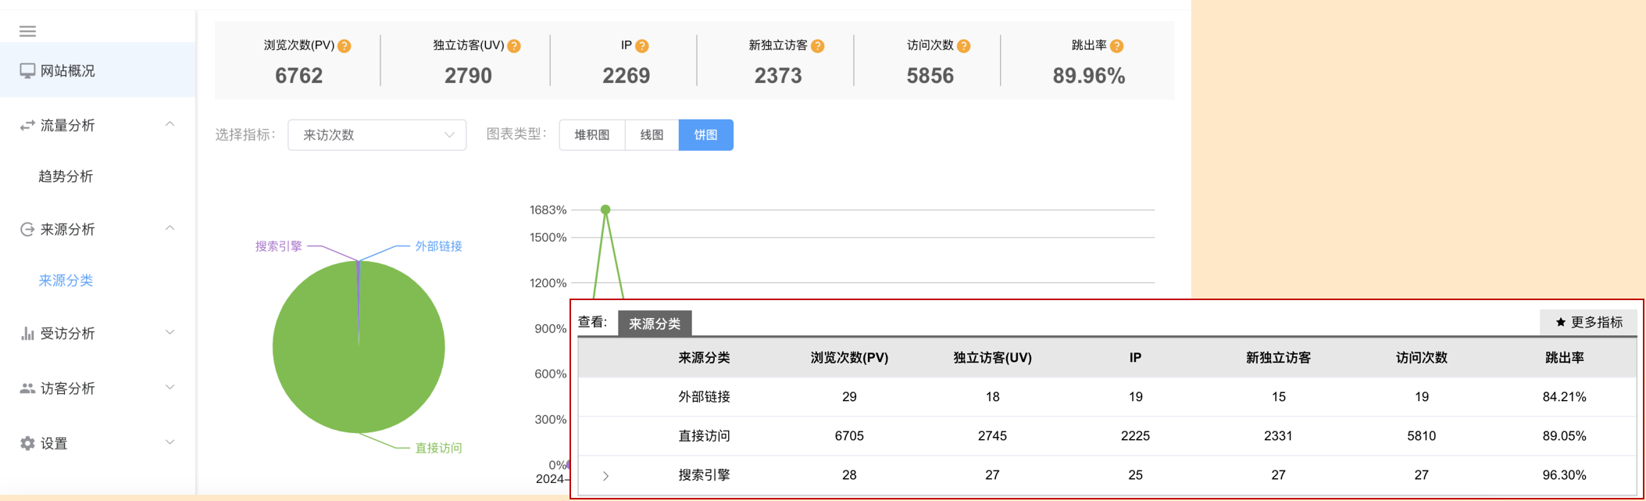Select the 饼图 chart type
1646x501 pixels.
coord(705,135)
